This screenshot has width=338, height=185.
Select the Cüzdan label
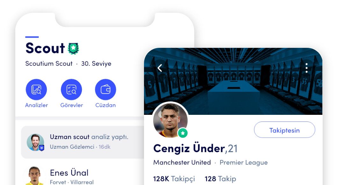coord(105,105)
